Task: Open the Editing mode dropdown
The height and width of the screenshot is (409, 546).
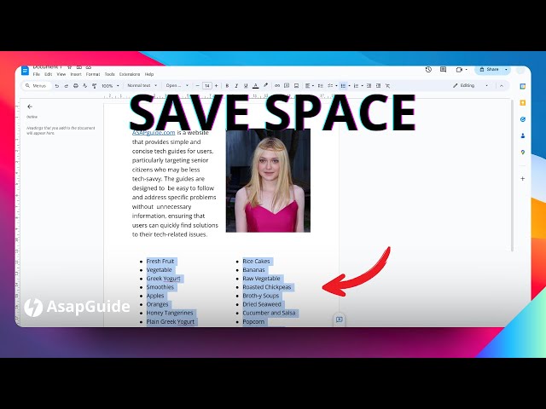Action: click(x=471, y=85)
